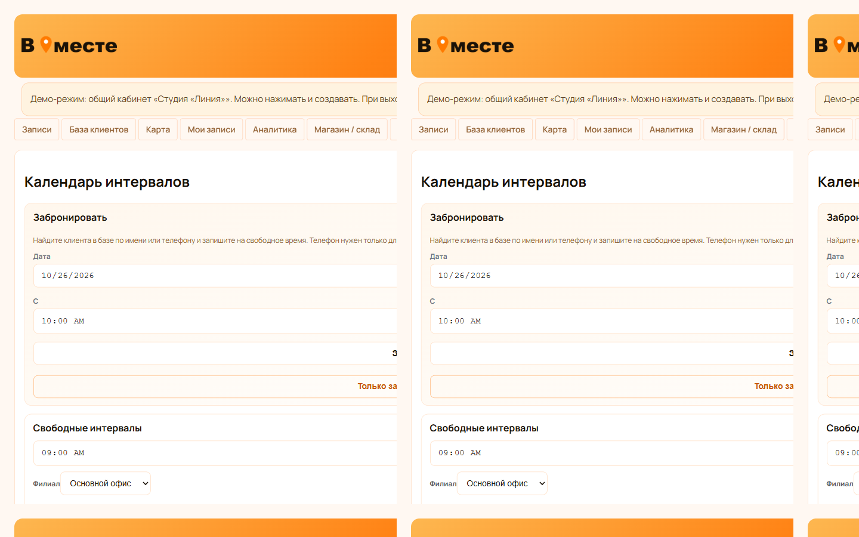Image resolution: width=859 pixels, height=537 pixels.
Task: Open Магазин / склад tab in the left copy
Action: 347,129
